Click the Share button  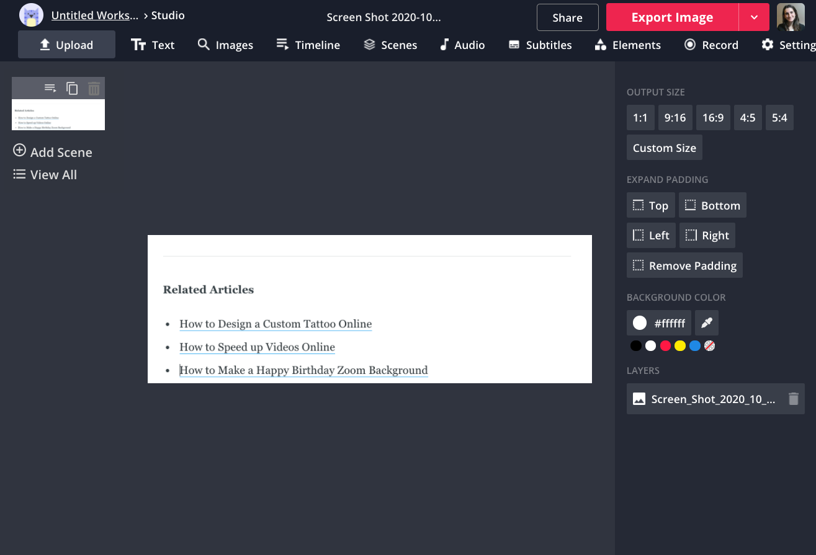coord(567,18)
